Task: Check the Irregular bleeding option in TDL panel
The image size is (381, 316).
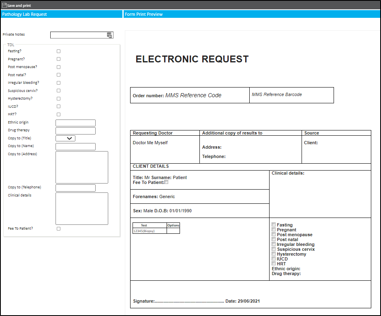Action: [x=58, y=83]
